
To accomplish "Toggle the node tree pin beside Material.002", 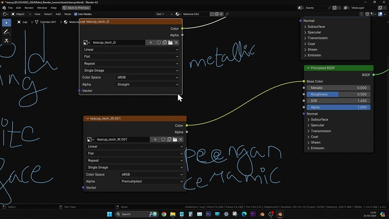I will click(227, 14).
